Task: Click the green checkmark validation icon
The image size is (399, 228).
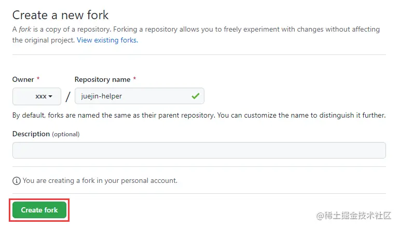Action: (x=195, y=96)
